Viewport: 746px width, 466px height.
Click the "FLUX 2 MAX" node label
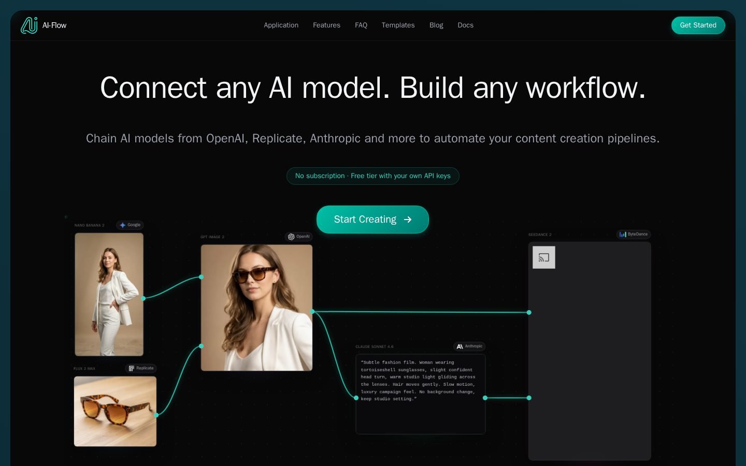tap(84, 369)
